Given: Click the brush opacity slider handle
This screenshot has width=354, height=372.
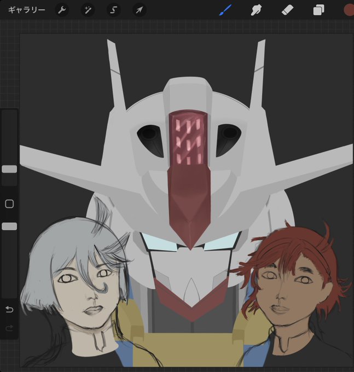Looking at the screenshot, I should click(x=9, y=226).
